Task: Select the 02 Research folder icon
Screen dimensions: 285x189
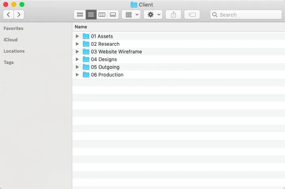Action: click(86, 44)
